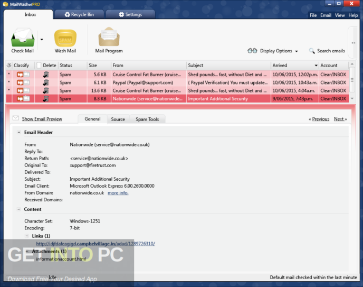Click Search emails field
Screen dimensions: 363x287
coord(331,51)
